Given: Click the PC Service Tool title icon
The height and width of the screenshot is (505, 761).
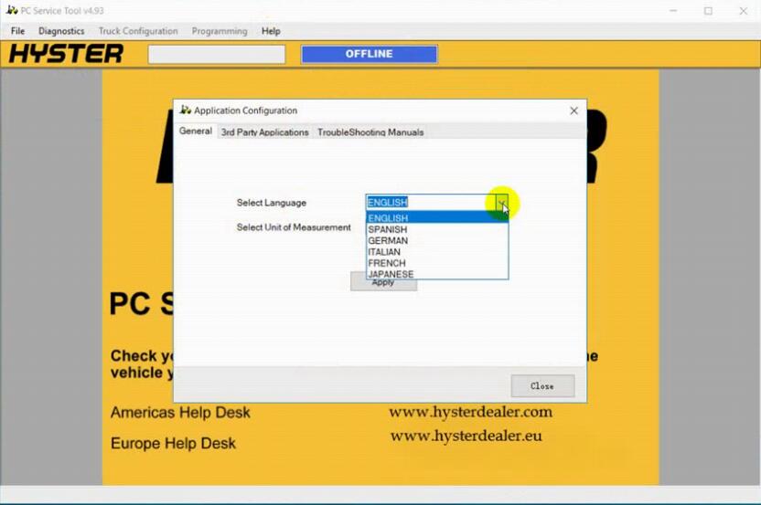Looking at the screenshot, I should (x=12, y=10).
